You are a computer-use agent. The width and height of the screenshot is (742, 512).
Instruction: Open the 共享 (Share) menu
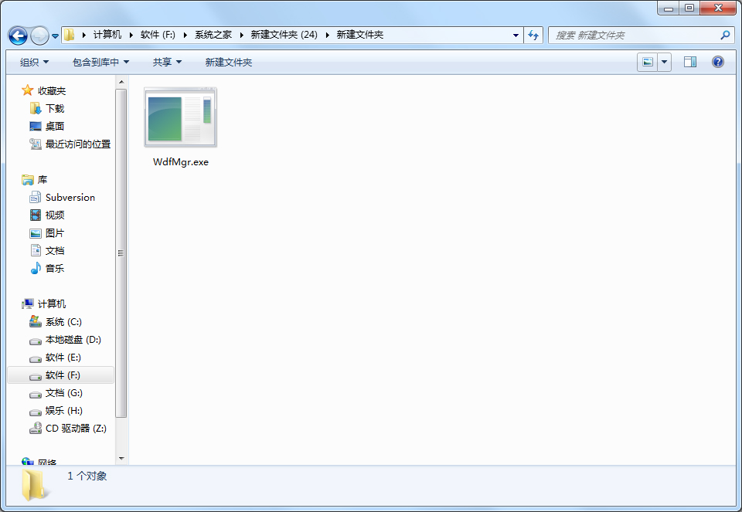[x=165, y=62]
